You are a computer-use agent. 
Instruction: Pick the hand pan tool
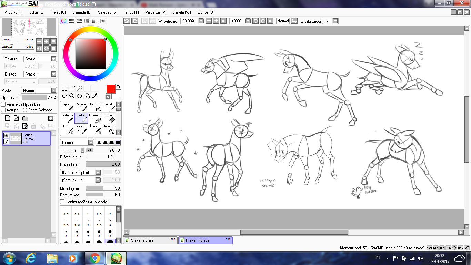(x=87, y=96)
